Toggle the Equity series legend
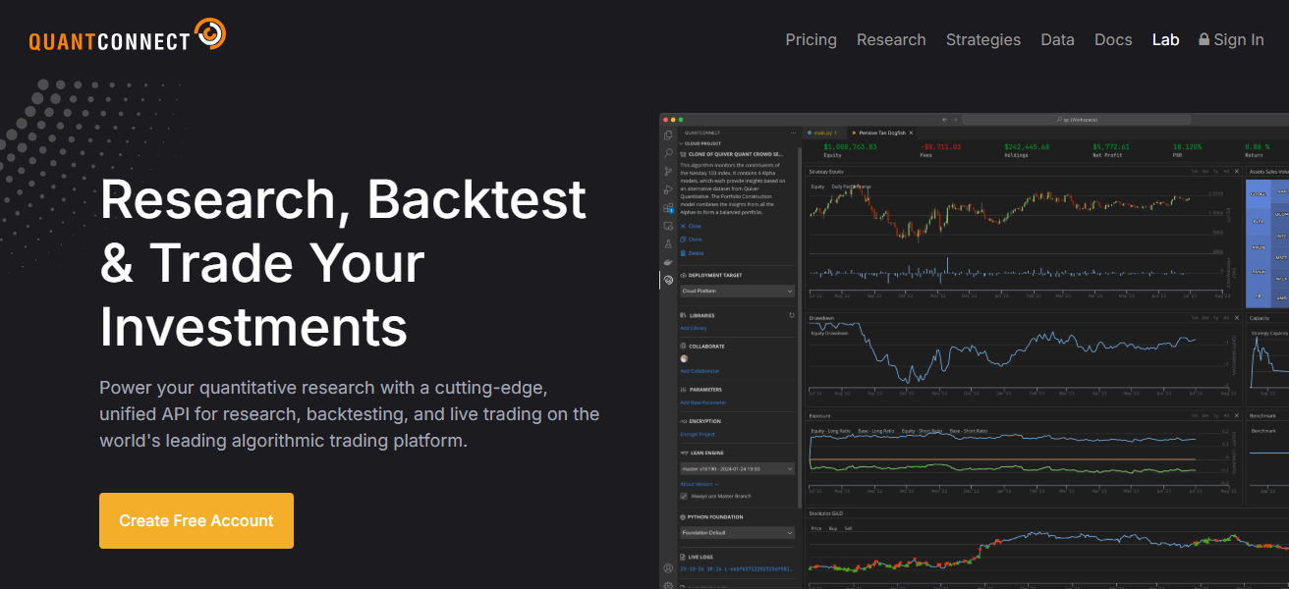This screenshot has height=589, width=1289. coord(817,187)
